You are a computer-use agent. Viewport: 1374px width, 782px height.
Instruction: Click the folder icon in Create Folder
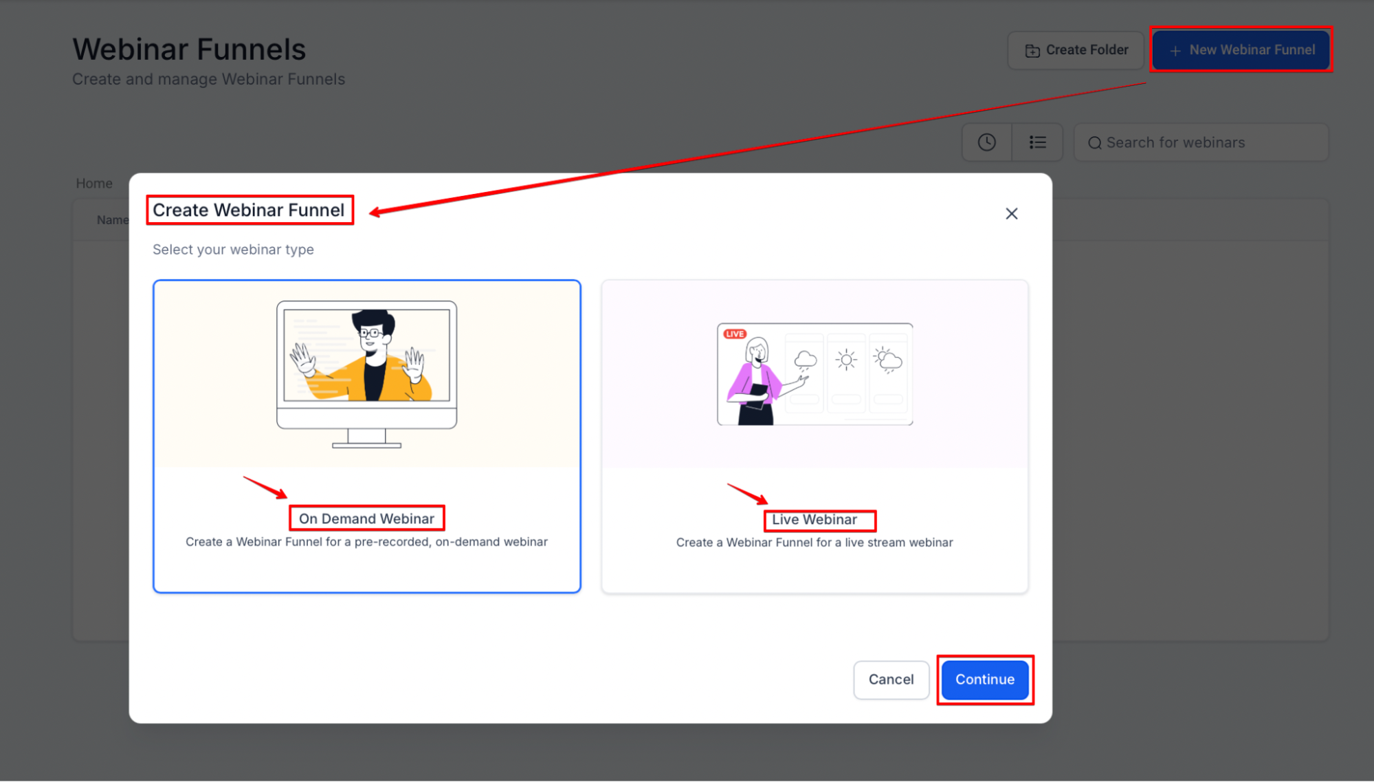1032,51
